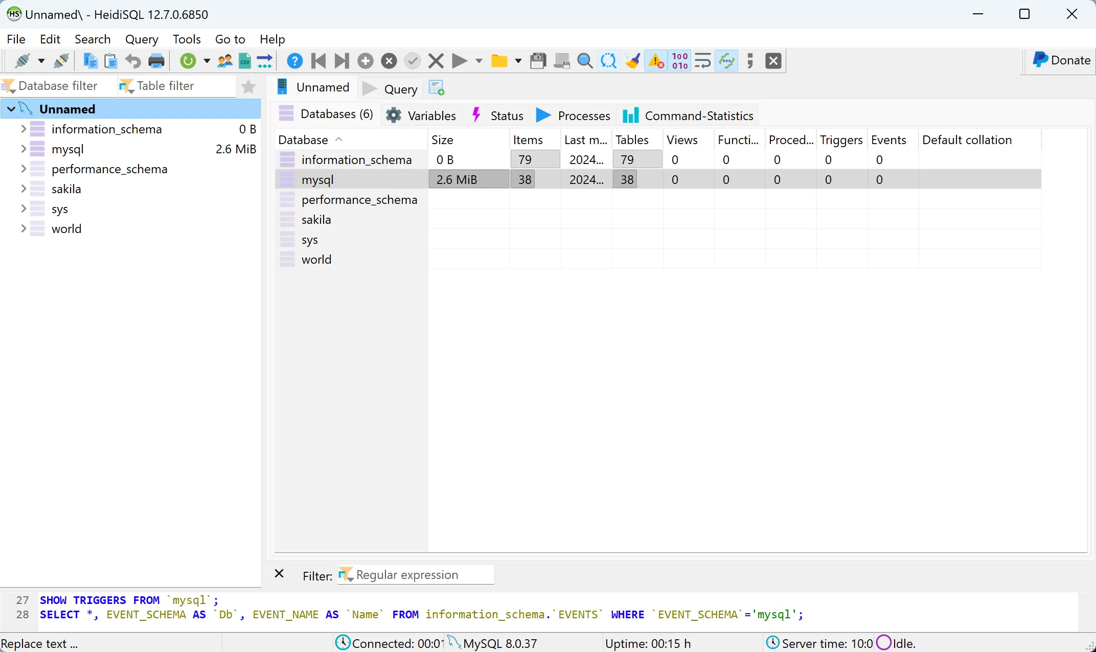Screen dimensions: 1096x652
Task: Focus the Database filter field
Action: (58, 86)
